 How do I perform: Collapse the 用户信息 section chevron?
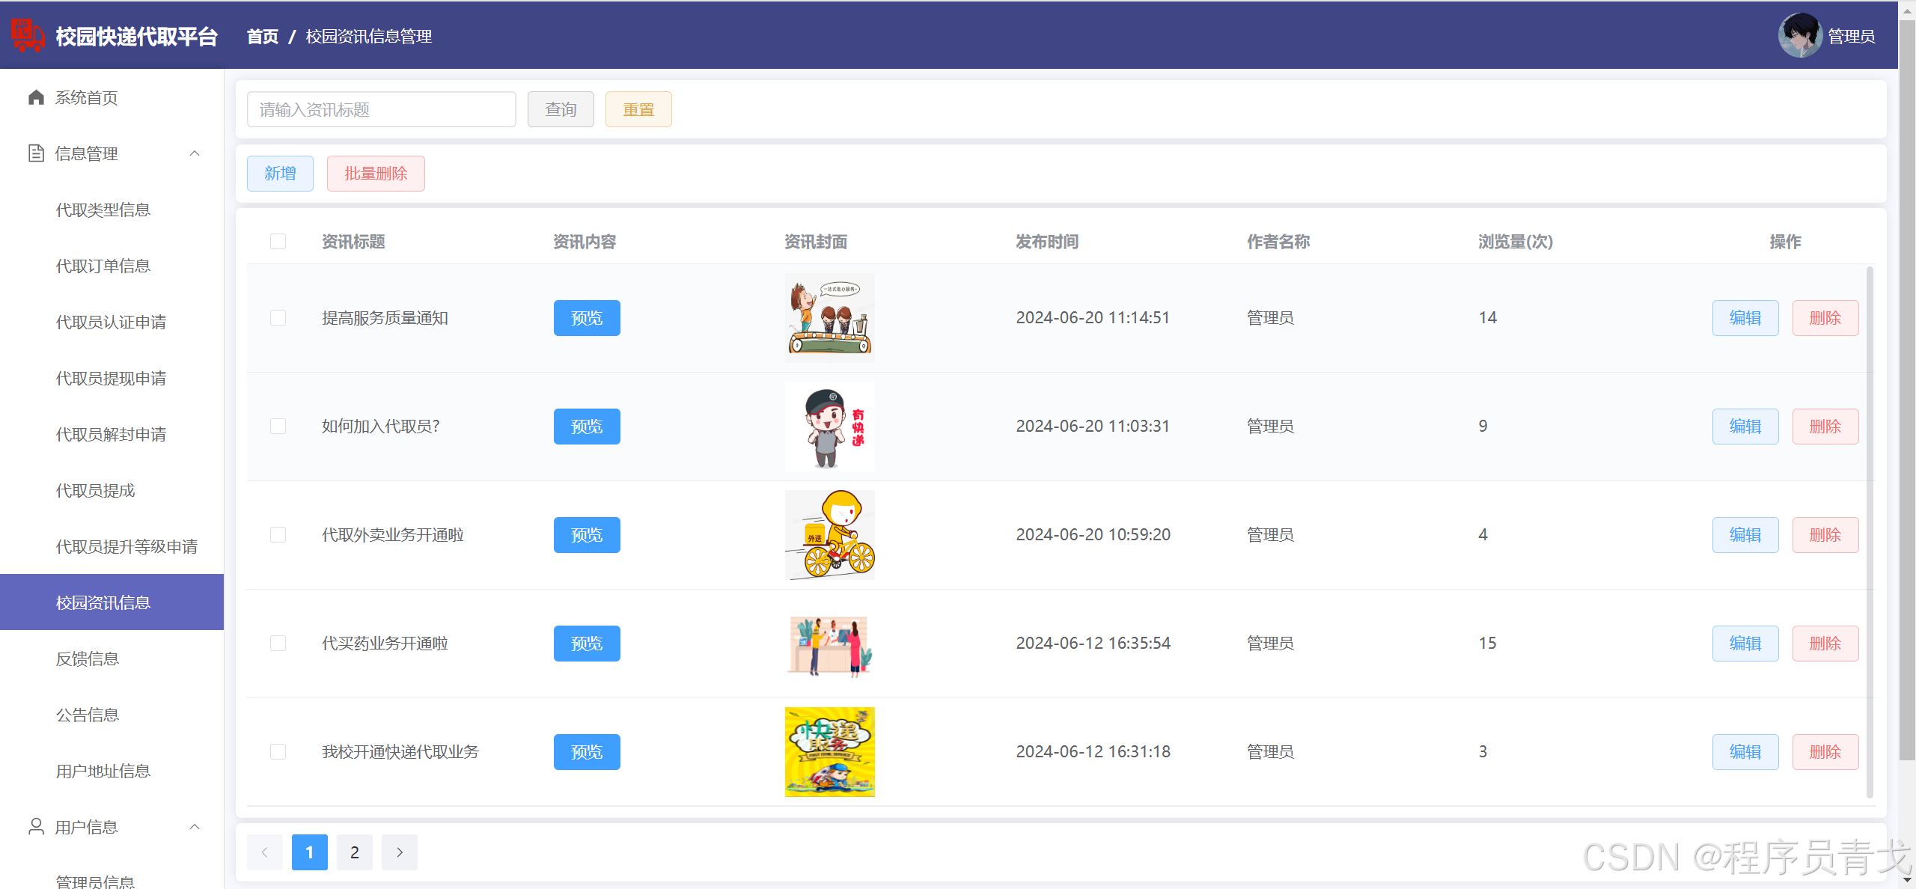pyautogui.click(x=195, y=826)
